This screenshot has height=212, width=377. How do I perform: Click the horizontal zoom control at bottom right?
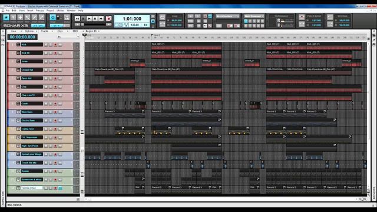pyautogui.click(x=362, y=199)
